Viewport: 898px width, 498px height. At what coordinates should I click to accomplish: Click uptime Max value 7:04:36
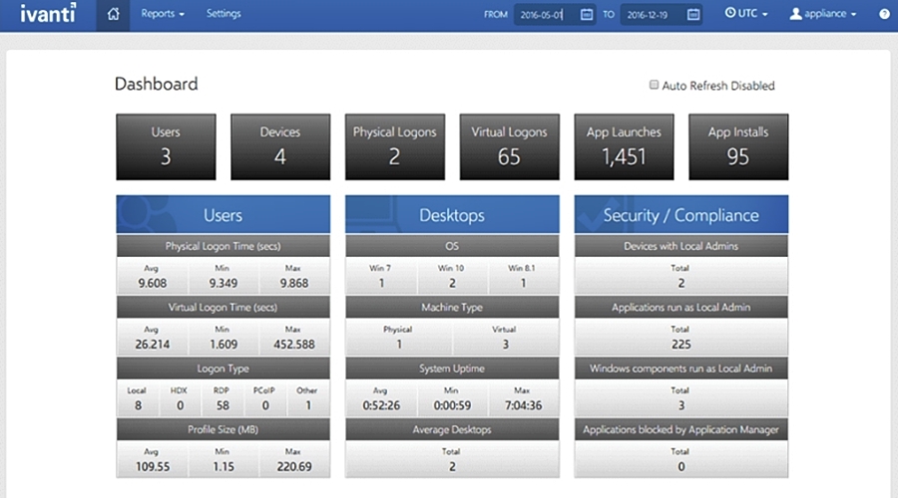click(523, 405)
